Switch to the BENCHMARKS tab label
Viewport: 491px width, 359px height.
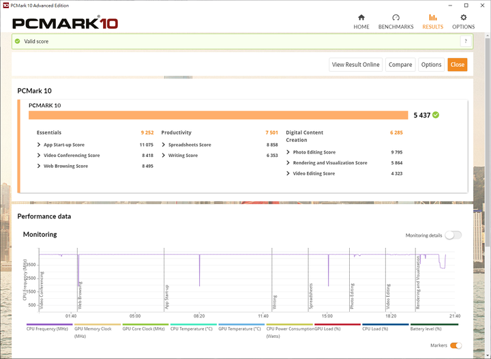pyautogui.click(x=396, y=27)
